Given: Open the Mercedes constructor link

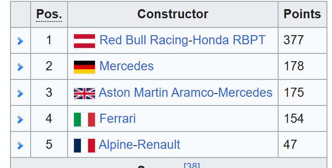Looking at the screenshot, I should click(x=126, y=66).
